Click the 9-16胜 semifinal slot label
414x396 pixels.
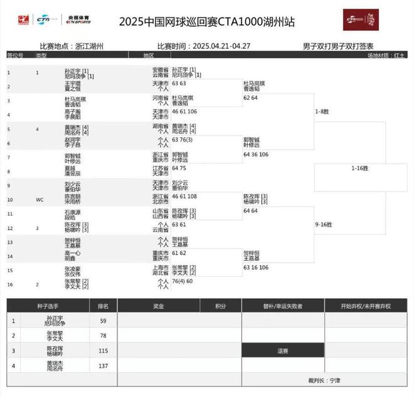[x=324, y=224]
